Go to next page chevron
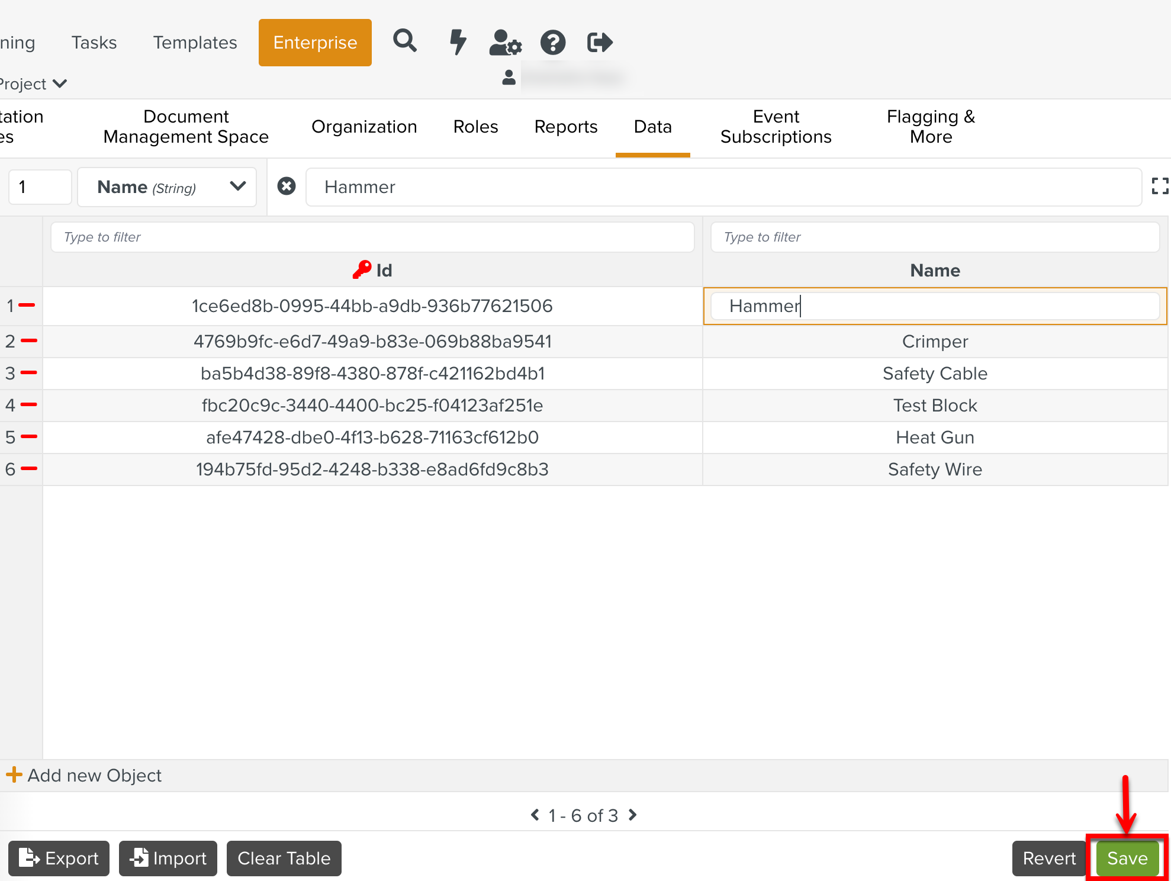 pyautogui.click(x=633, y=815)
